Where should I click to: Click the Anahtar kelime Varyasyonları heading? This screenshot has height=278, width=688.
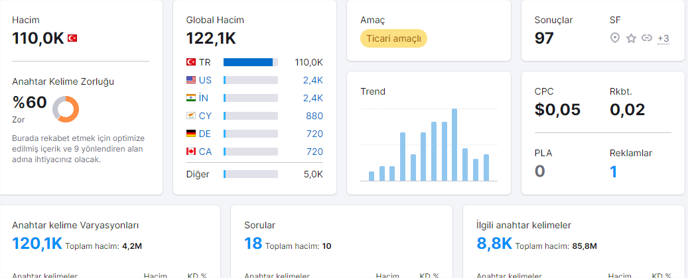76,226
